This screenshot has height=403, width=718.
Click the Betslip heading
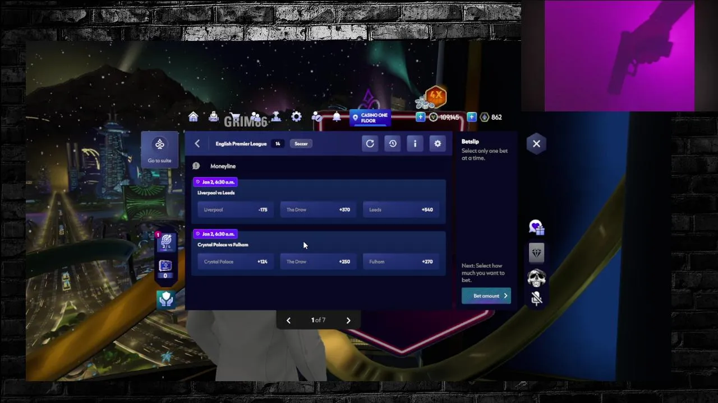pyautogui.click(x=470, y=142)
